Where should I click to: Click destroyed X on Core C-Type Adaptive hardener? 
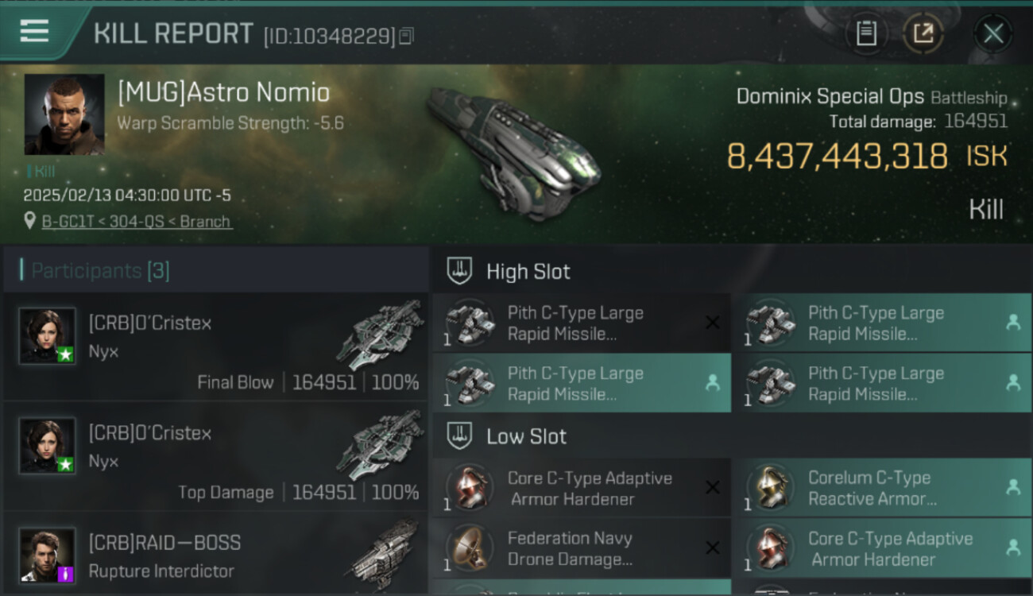point(713,488)
